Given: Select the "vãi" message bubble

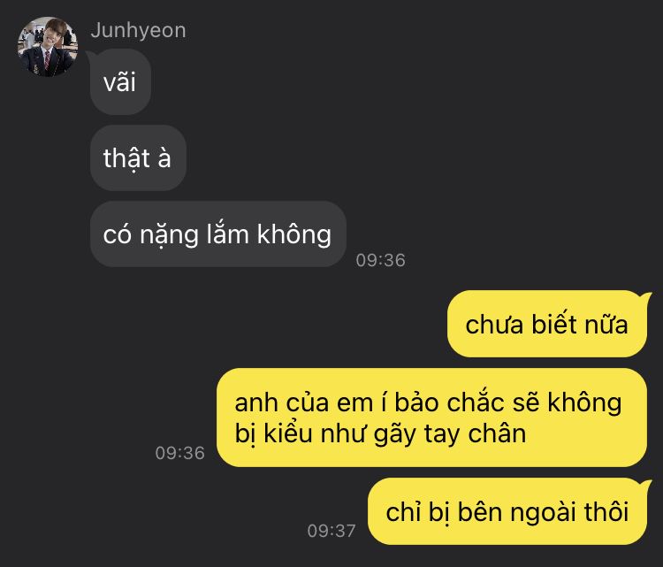Looking at the screenshot, I should (x=120, y=81).
